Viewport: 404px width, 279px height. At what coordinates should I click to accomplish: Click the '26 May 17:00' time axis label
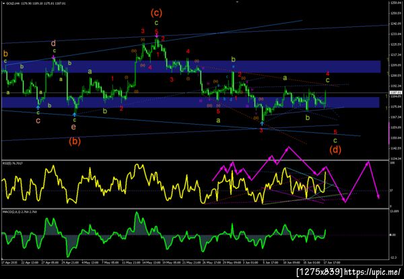coord(212,263)
